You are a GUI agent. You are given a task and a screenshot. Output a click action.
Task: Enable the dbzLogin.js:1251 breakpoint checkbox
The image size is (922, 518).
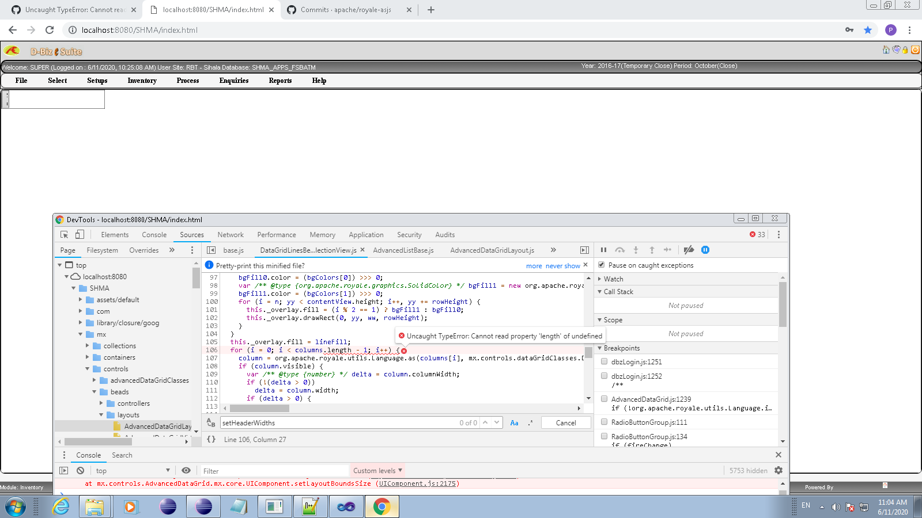point(604,361)
